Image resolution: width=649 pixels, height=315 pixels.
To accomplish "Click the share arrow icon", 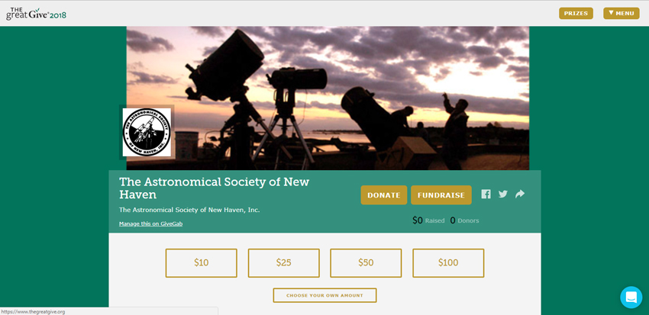I will [x=520, y=194].
